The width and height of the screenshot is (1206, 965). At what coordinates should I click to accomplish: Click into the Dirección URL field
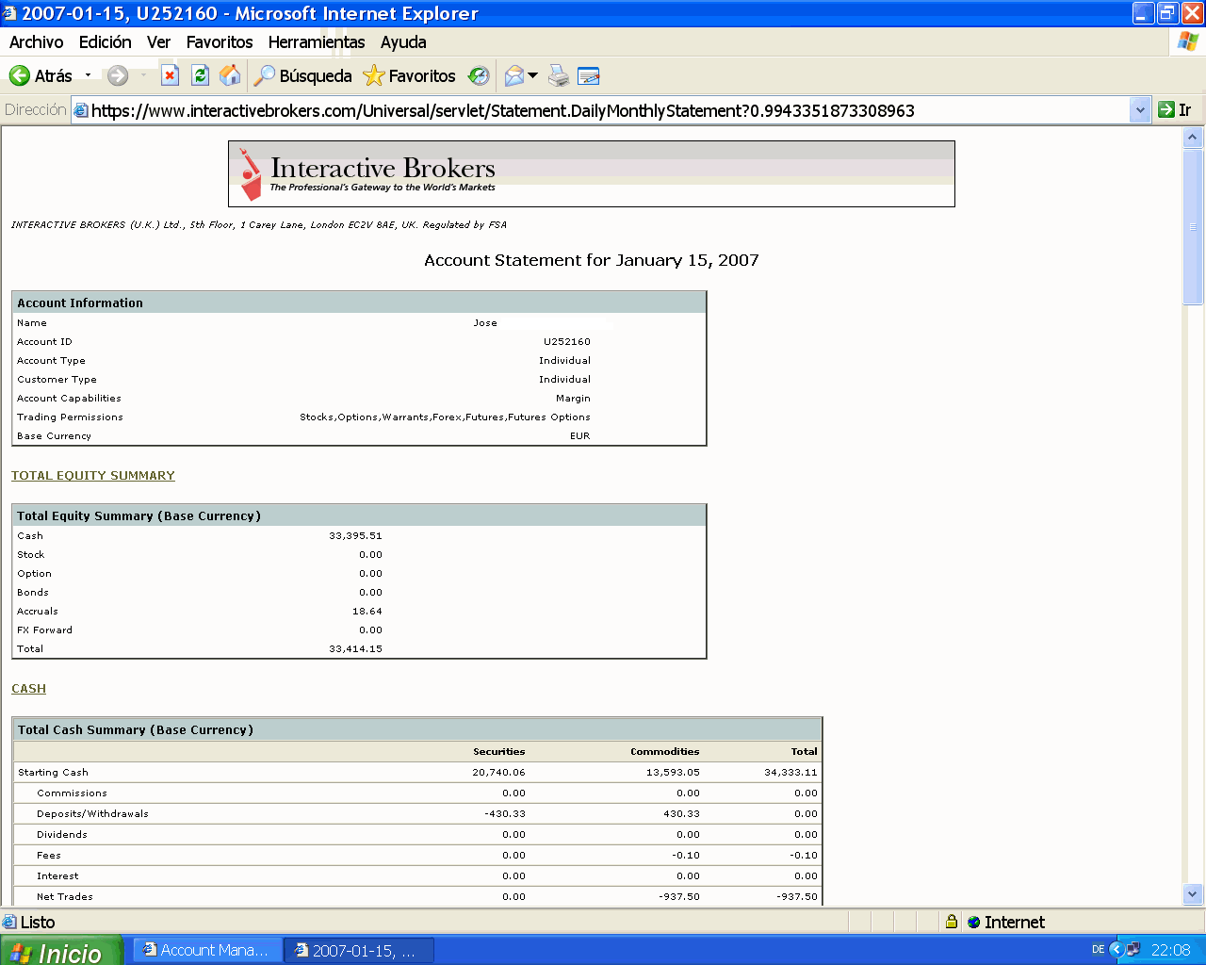click(x=609, y=110)
